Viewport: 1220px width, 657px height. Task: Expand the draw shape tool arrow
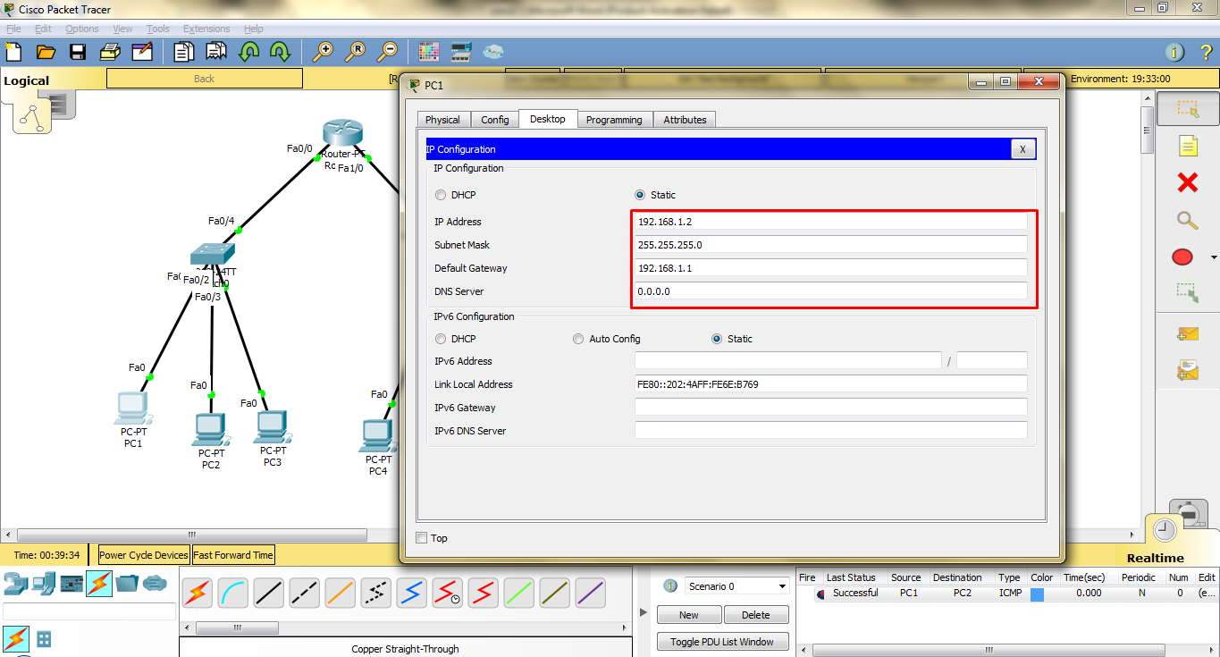(x=1213, y=258)
